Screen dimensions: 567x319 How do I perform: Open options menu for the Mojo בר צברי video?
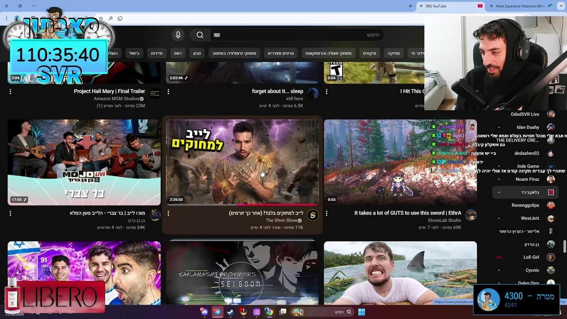click(x=10, y=214)
